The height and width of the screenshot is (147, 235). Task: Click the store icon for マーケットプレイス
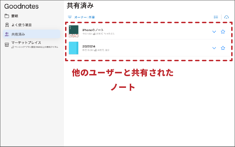coord(7,45)
